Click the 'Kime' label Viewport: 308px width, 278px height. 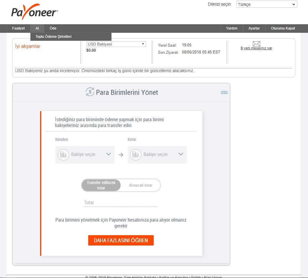tap(132, 139)
